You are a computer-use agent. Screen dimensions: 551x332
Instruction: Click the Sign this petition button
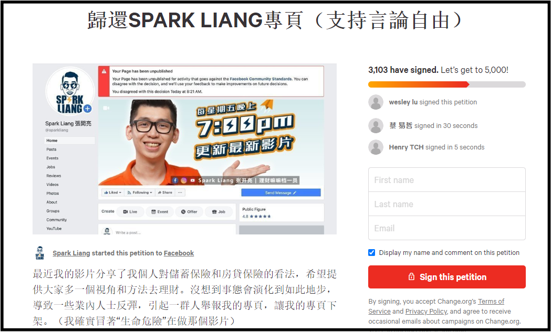click(x=446, y=277)
